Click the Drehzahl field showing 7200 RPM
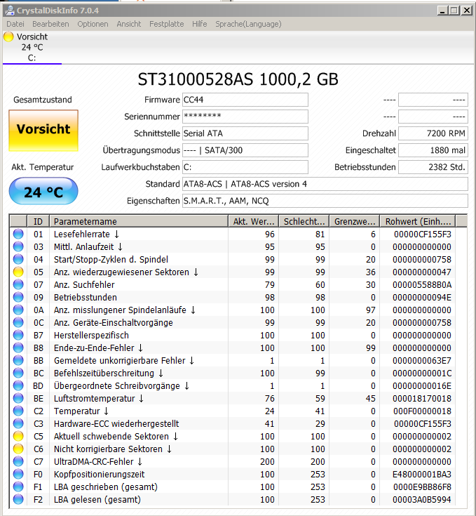 tap(433, 133)
